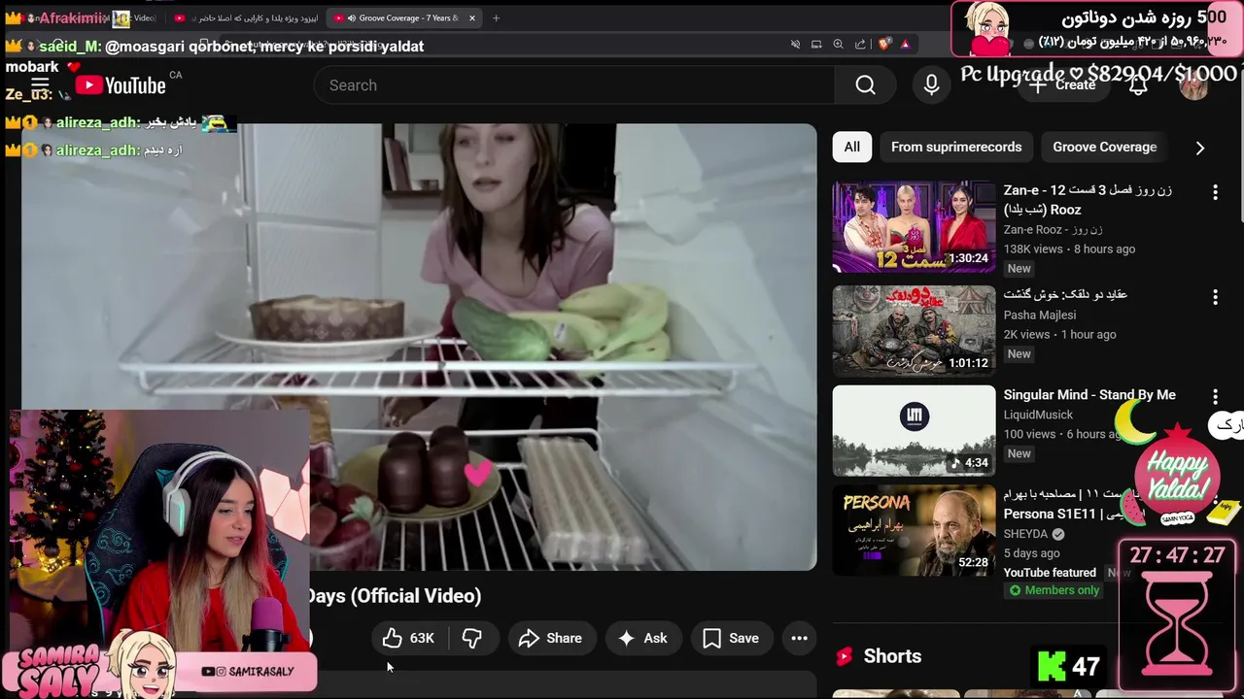The image size is (1244, 699).
Task: Dislike the video with thumbs-down
Action: pyautogui.click(x=472, y=638)
